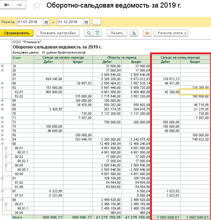The width and height of the screenshot is (211, 220).
Task: Select subaccount 97.01 cell
Action: pyautogui.click(x=23, y=196)
